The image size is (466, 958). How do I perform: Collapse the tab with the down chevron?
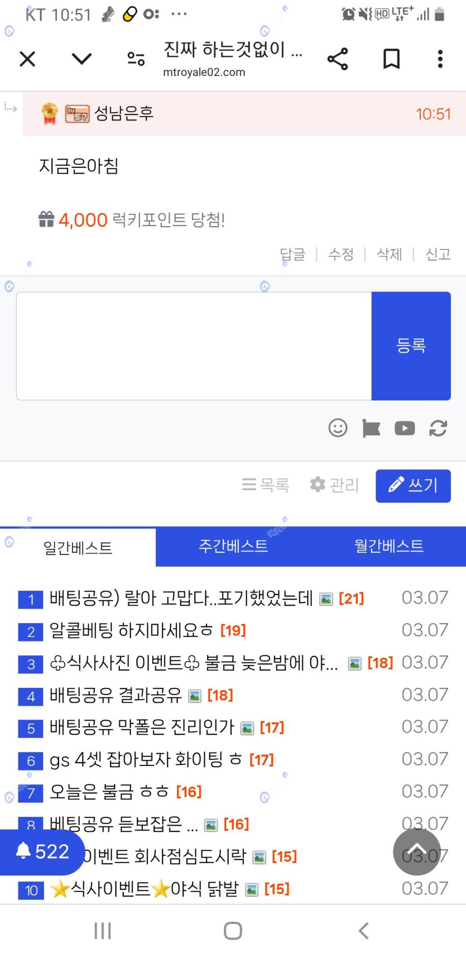(x=81, y=59)
